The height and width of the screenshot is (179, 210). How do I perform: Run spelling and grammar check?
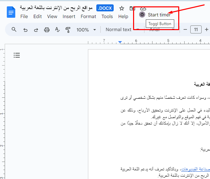[x=57, y=29]
